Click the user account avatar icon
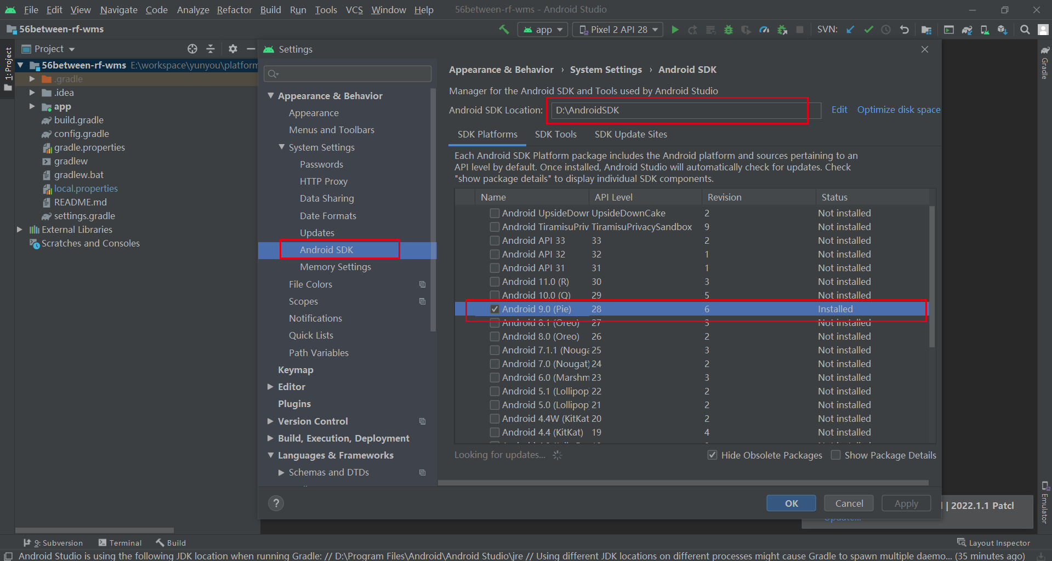This screenshot has width=1052, height=561. (1043, 30)
